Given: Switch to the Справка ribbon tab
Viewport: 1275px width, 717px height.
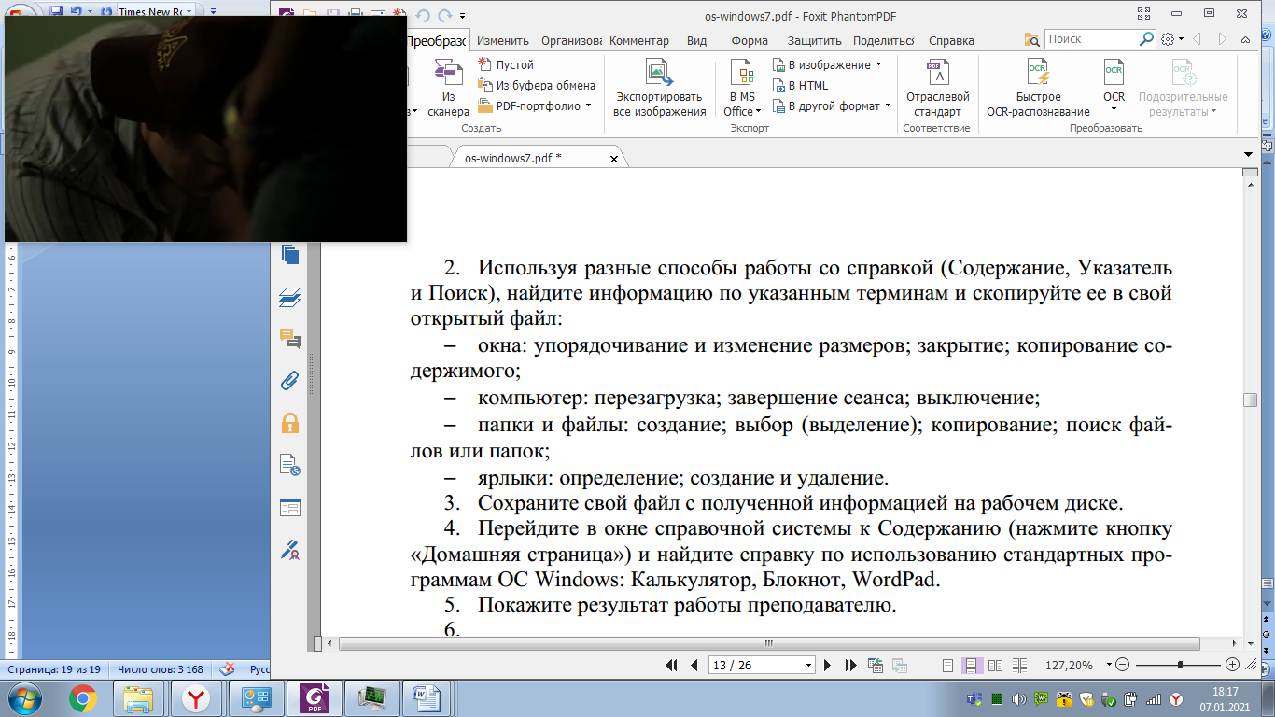Looking at the screenshot, I should (951, 40).
